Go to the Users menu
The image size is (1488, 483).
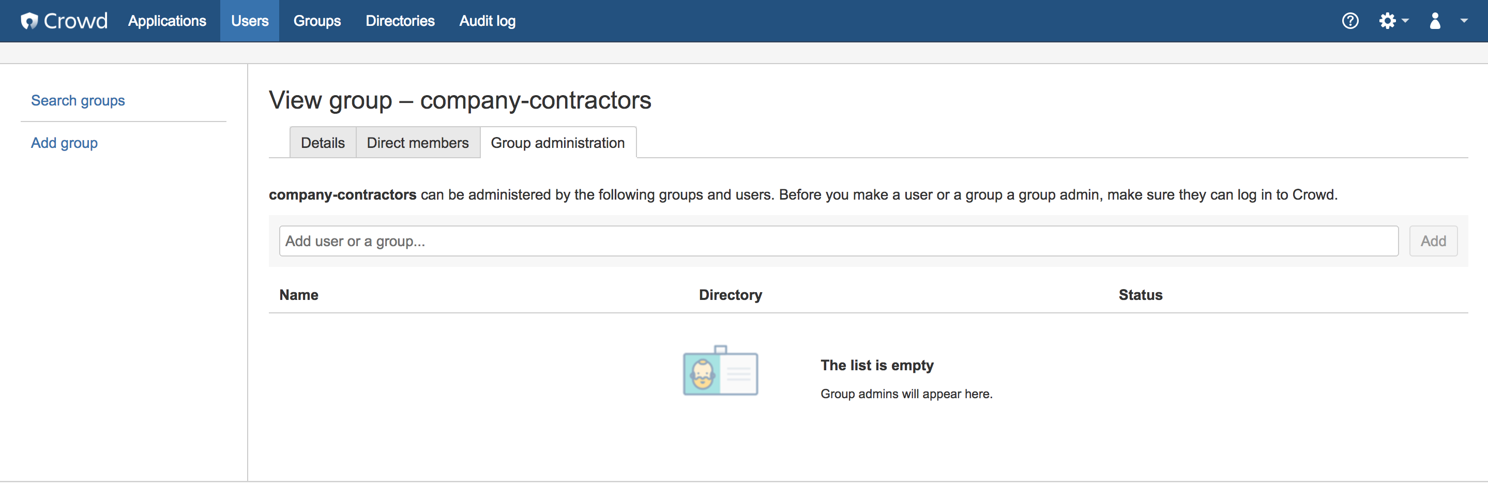point(250,21)
